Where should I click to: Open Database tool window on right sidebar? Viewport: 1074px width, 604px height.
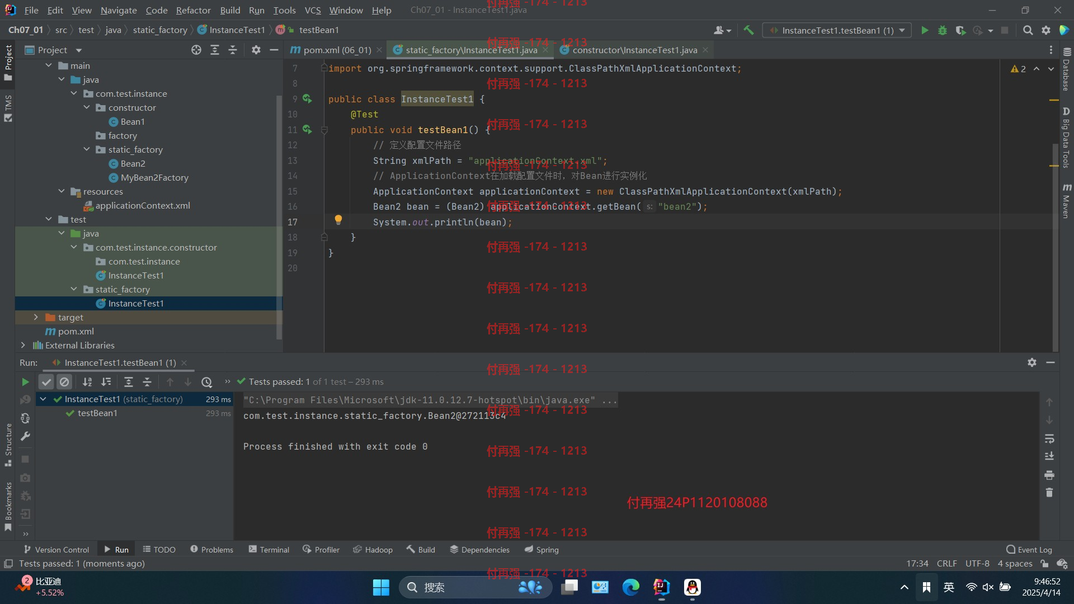1066,69
